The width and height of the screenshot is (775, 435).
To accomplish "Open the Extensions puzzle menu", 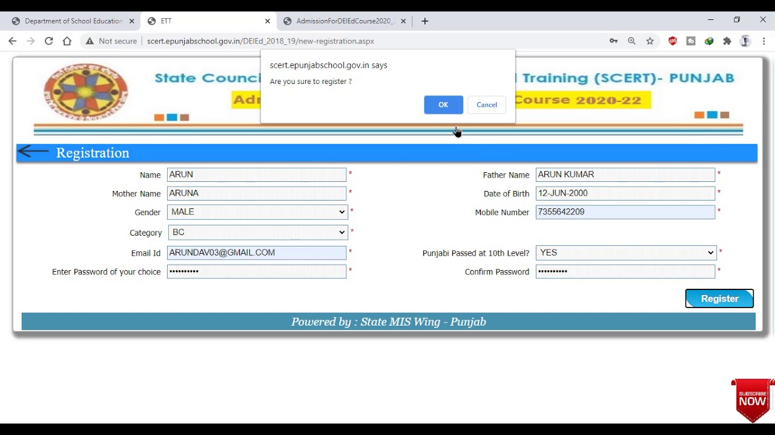I will click(x=727, y=41).
